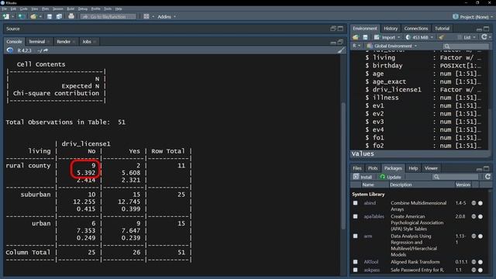
Task: Click the web globe icon for apaTables package
Action: (x=474, y=217)
